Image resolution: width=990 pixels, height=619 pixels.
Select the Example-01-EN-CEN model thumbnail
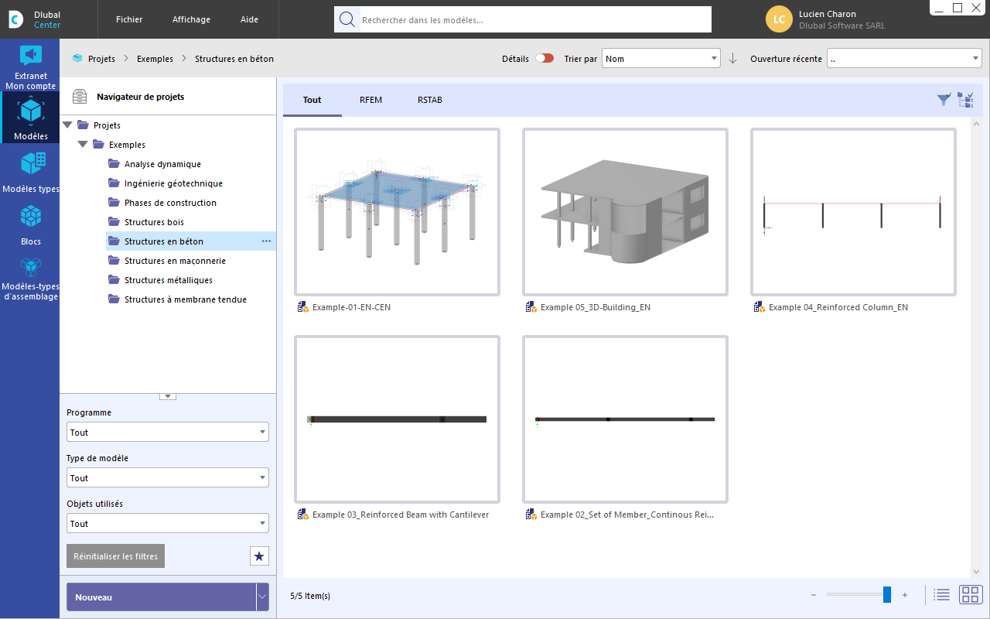pos(398,212)
